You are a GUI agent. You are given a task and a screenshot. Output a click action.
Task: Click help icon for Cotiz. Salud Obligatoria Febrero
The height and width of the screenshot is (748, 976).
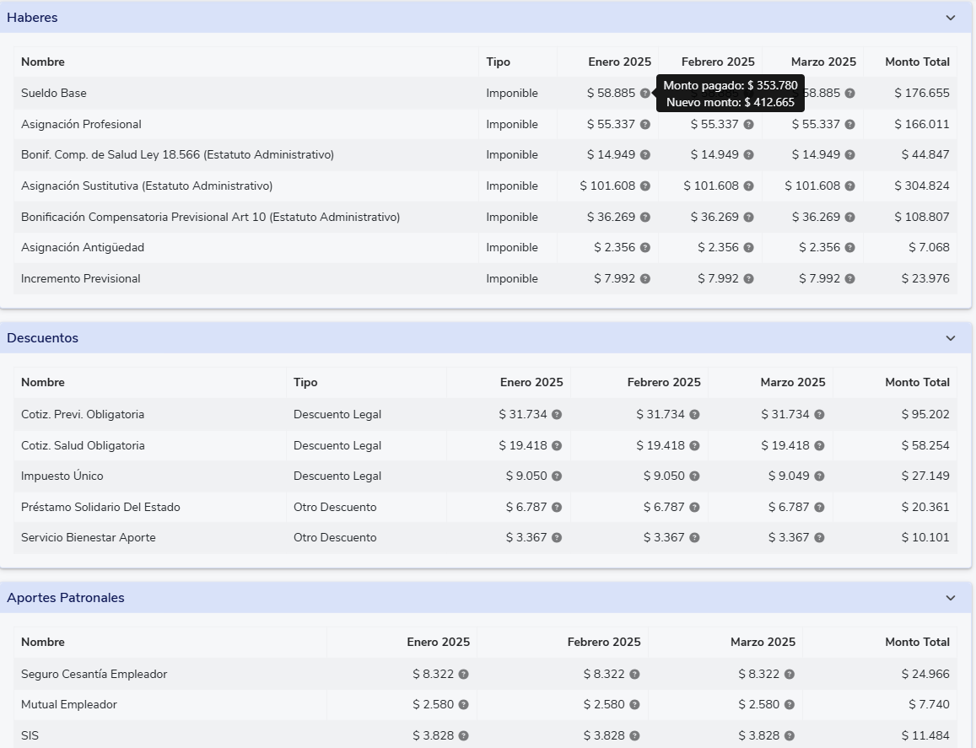tap(694, 445)
